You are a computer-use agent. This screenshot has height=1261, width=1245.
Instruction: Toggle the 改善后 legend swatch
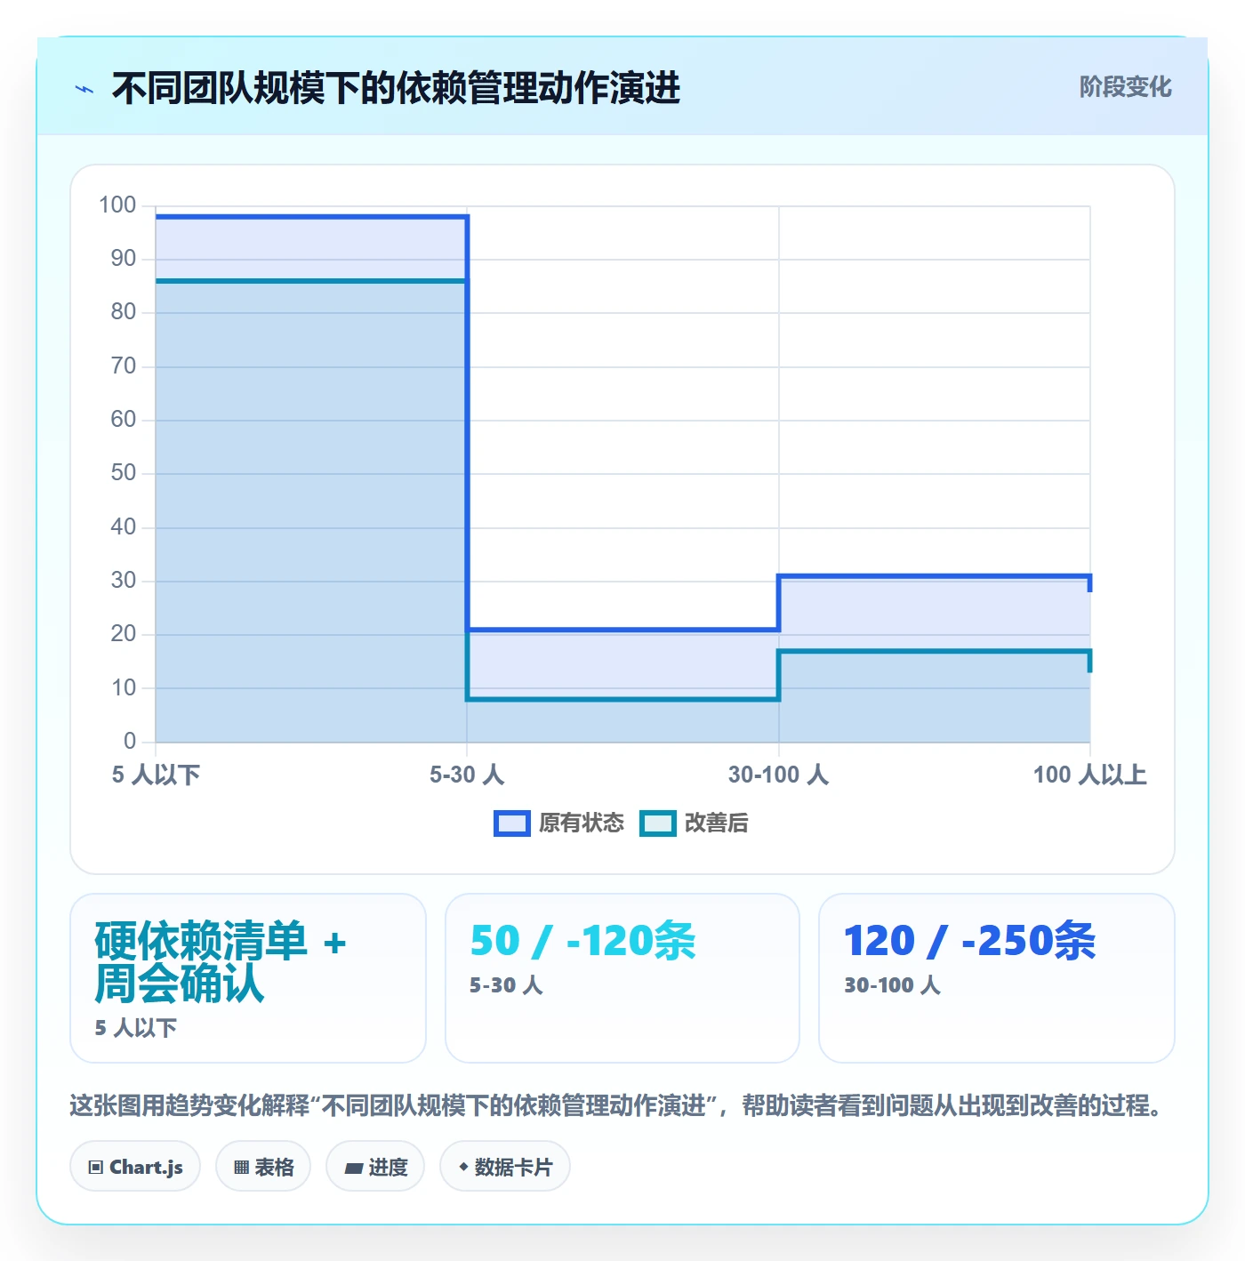tap(658, 823)
